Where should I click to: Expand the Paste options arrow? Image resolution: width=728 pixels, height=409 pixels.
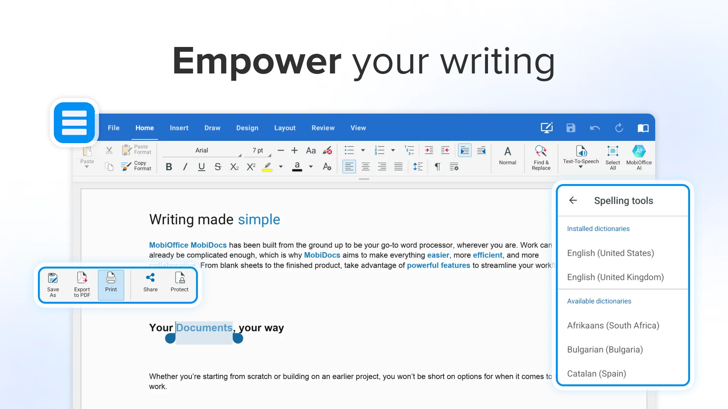click(x=87, y=167)
